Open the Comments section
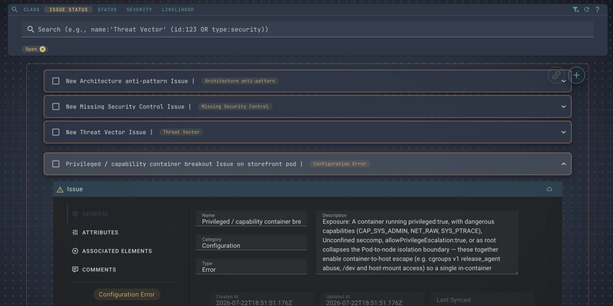This screenshot has width=613, height=306. pos(99,270)
